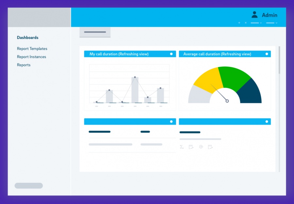
Task: Click the x icon to remove dashboard item
Action: [245, 23]
